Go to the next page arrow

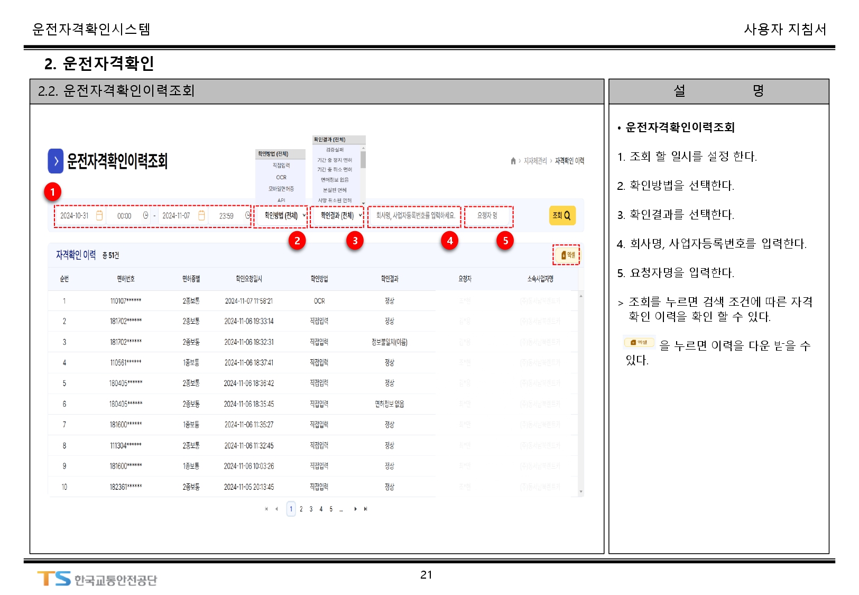(x=355, y=509)
